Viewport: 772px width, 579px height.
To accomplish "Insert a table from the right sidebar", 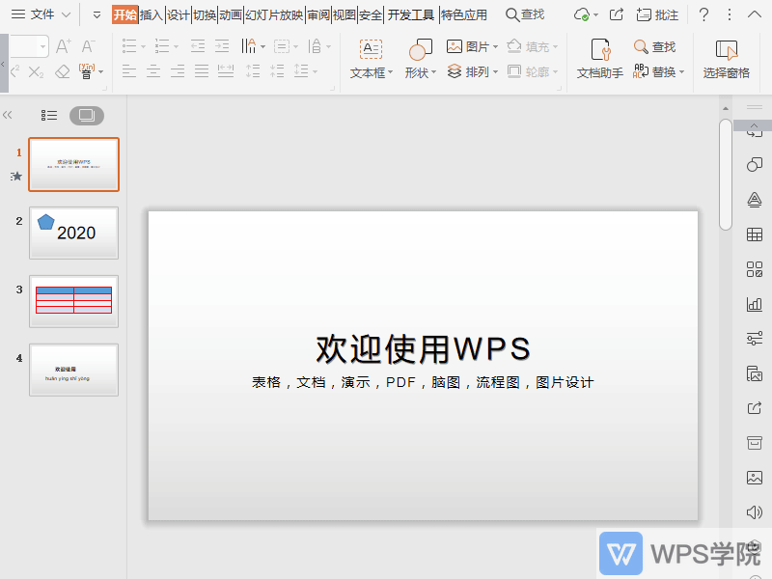I will [x=754, y=234].
